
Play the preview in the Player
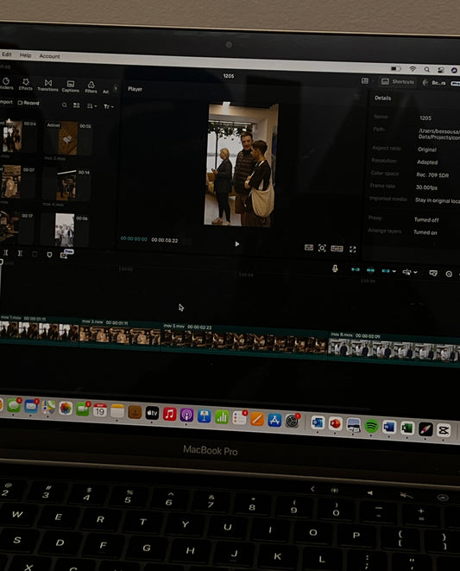pyautogui.click(x=237, y=244)
